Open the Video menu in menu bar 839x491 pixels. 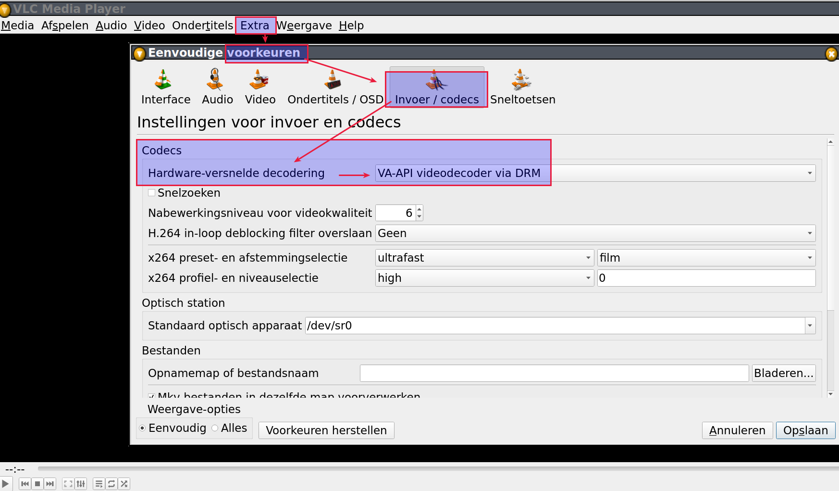149,25
